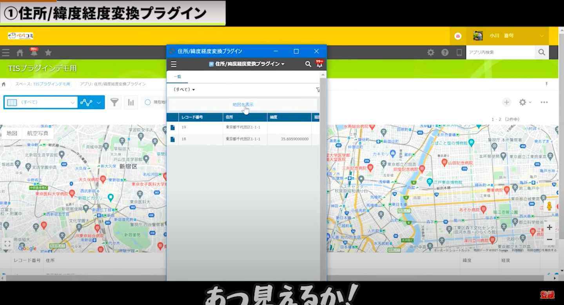Go to portal via home icon
This screenshot has height=305, width=564.
[20, 52]
